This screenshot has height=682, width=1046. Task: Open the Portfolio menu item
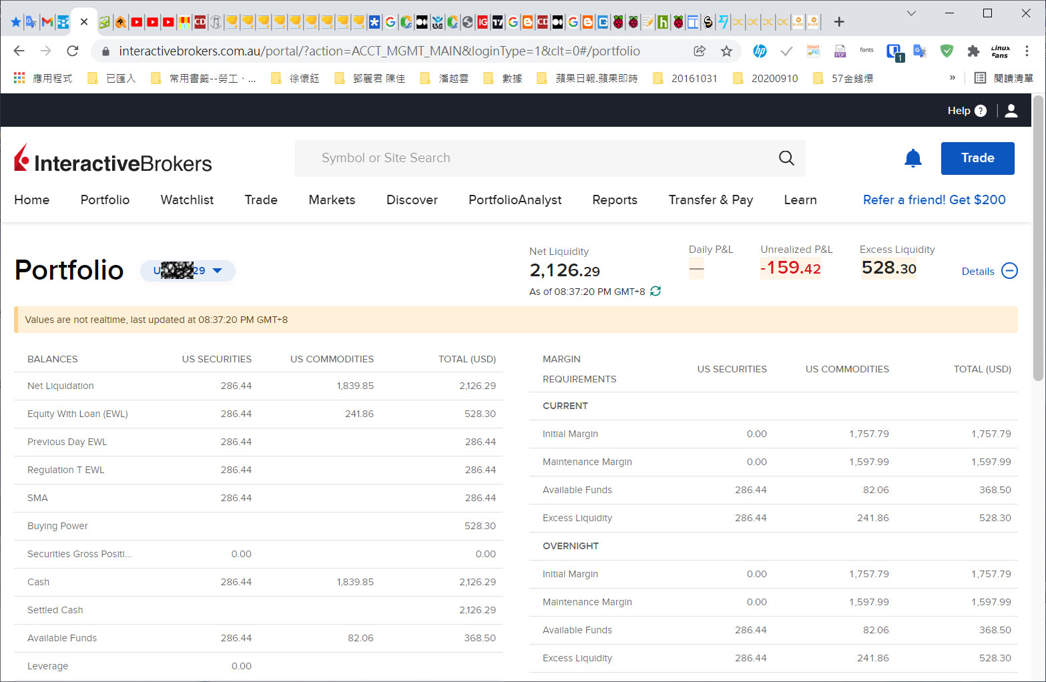[105, 200]
